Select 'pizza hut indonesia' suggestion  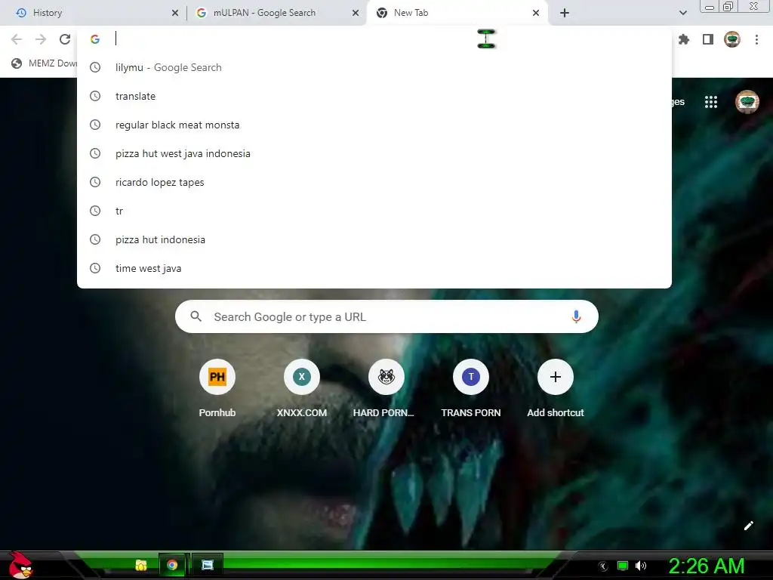[x=374, y=239]
